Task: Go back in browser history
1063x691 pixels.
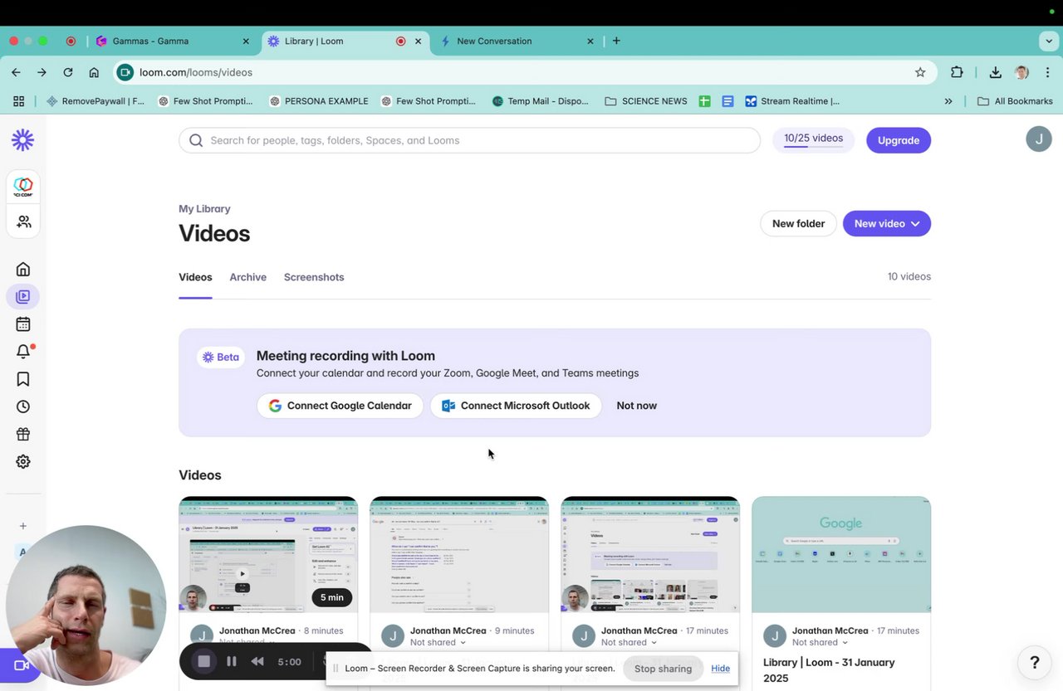Action: coord(16,72)
